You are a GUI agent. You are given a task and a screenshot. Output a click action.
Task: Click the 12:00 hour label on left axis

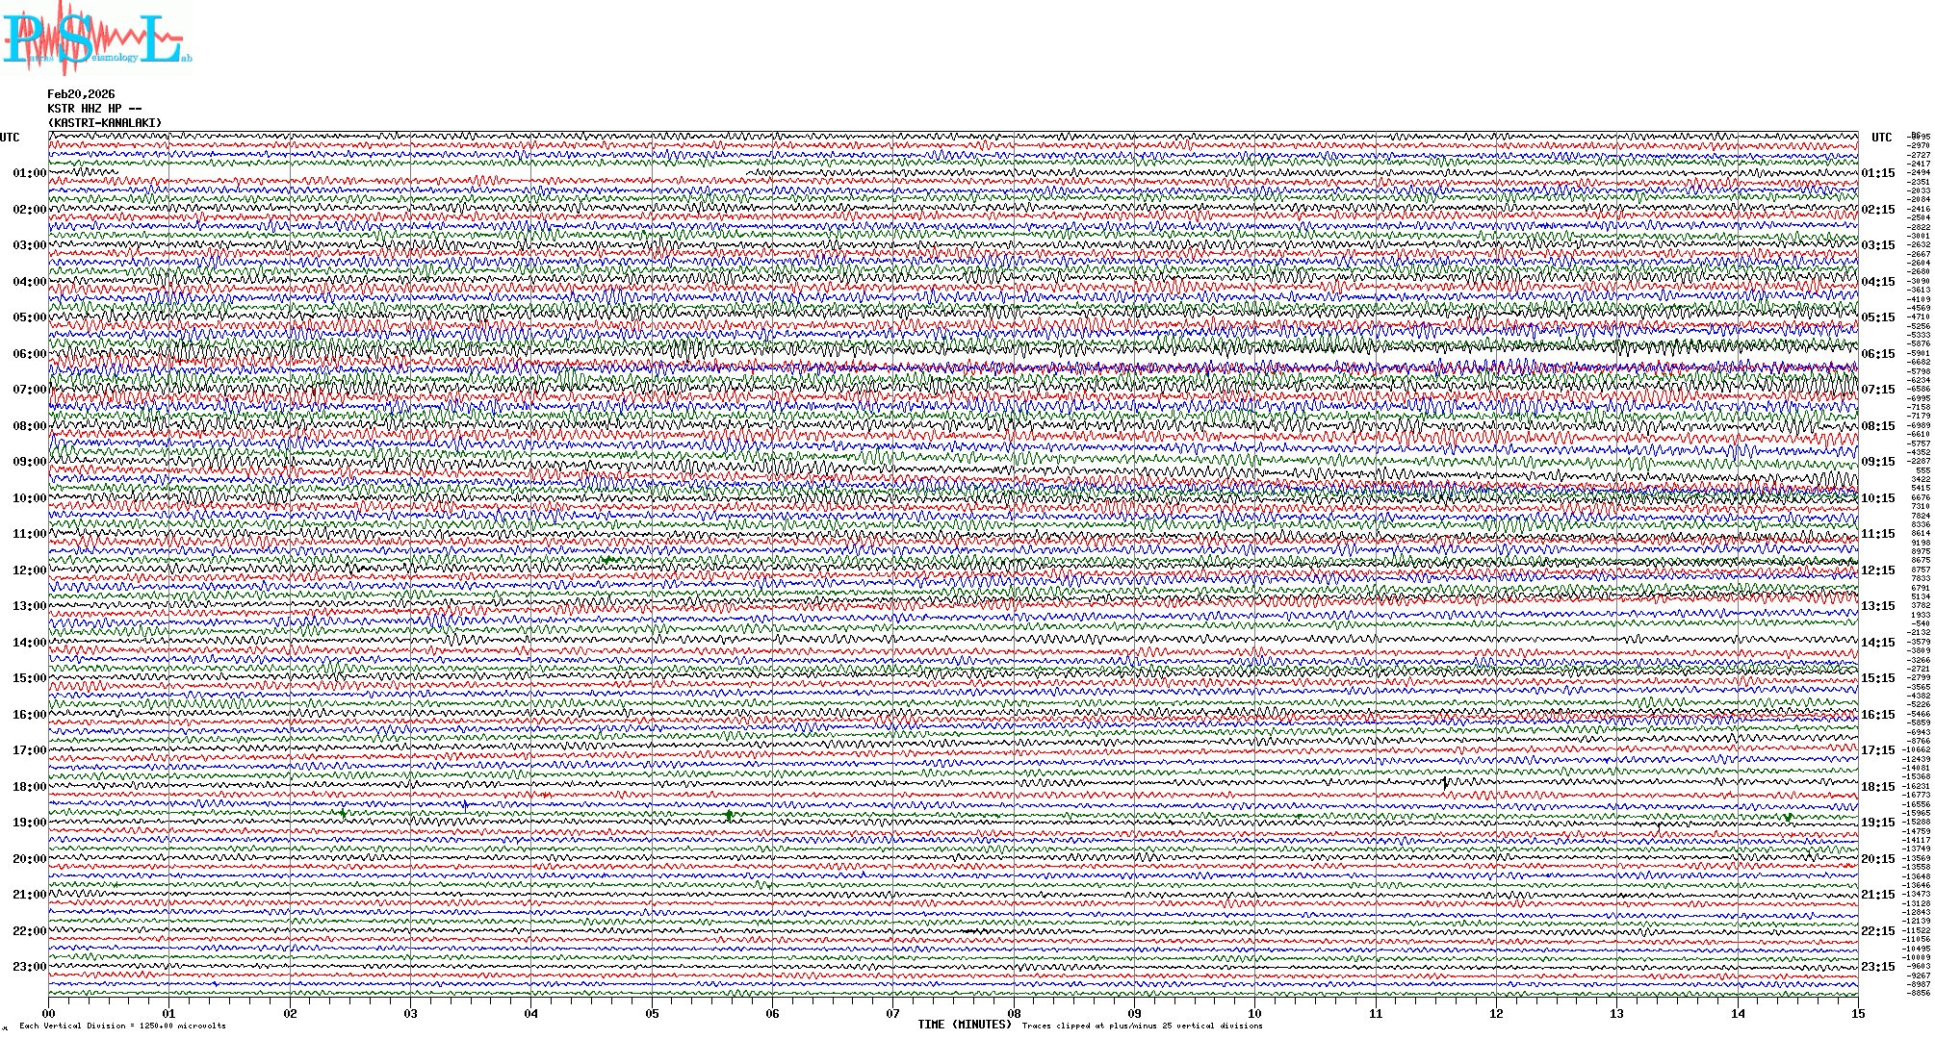tap(29, 570)
